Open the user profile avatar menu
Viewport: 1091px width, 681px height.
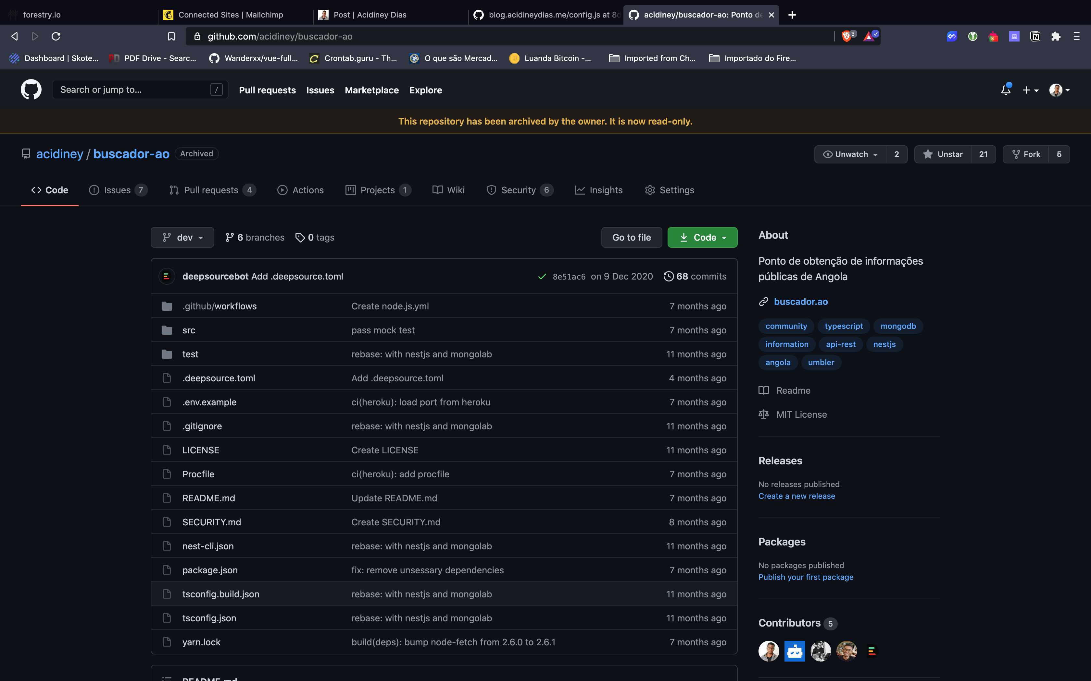1060,90
